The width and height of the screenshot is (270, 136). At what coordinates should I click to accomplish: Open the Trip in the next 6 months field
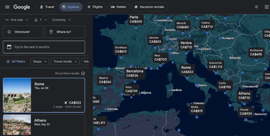tap(44, 47)
